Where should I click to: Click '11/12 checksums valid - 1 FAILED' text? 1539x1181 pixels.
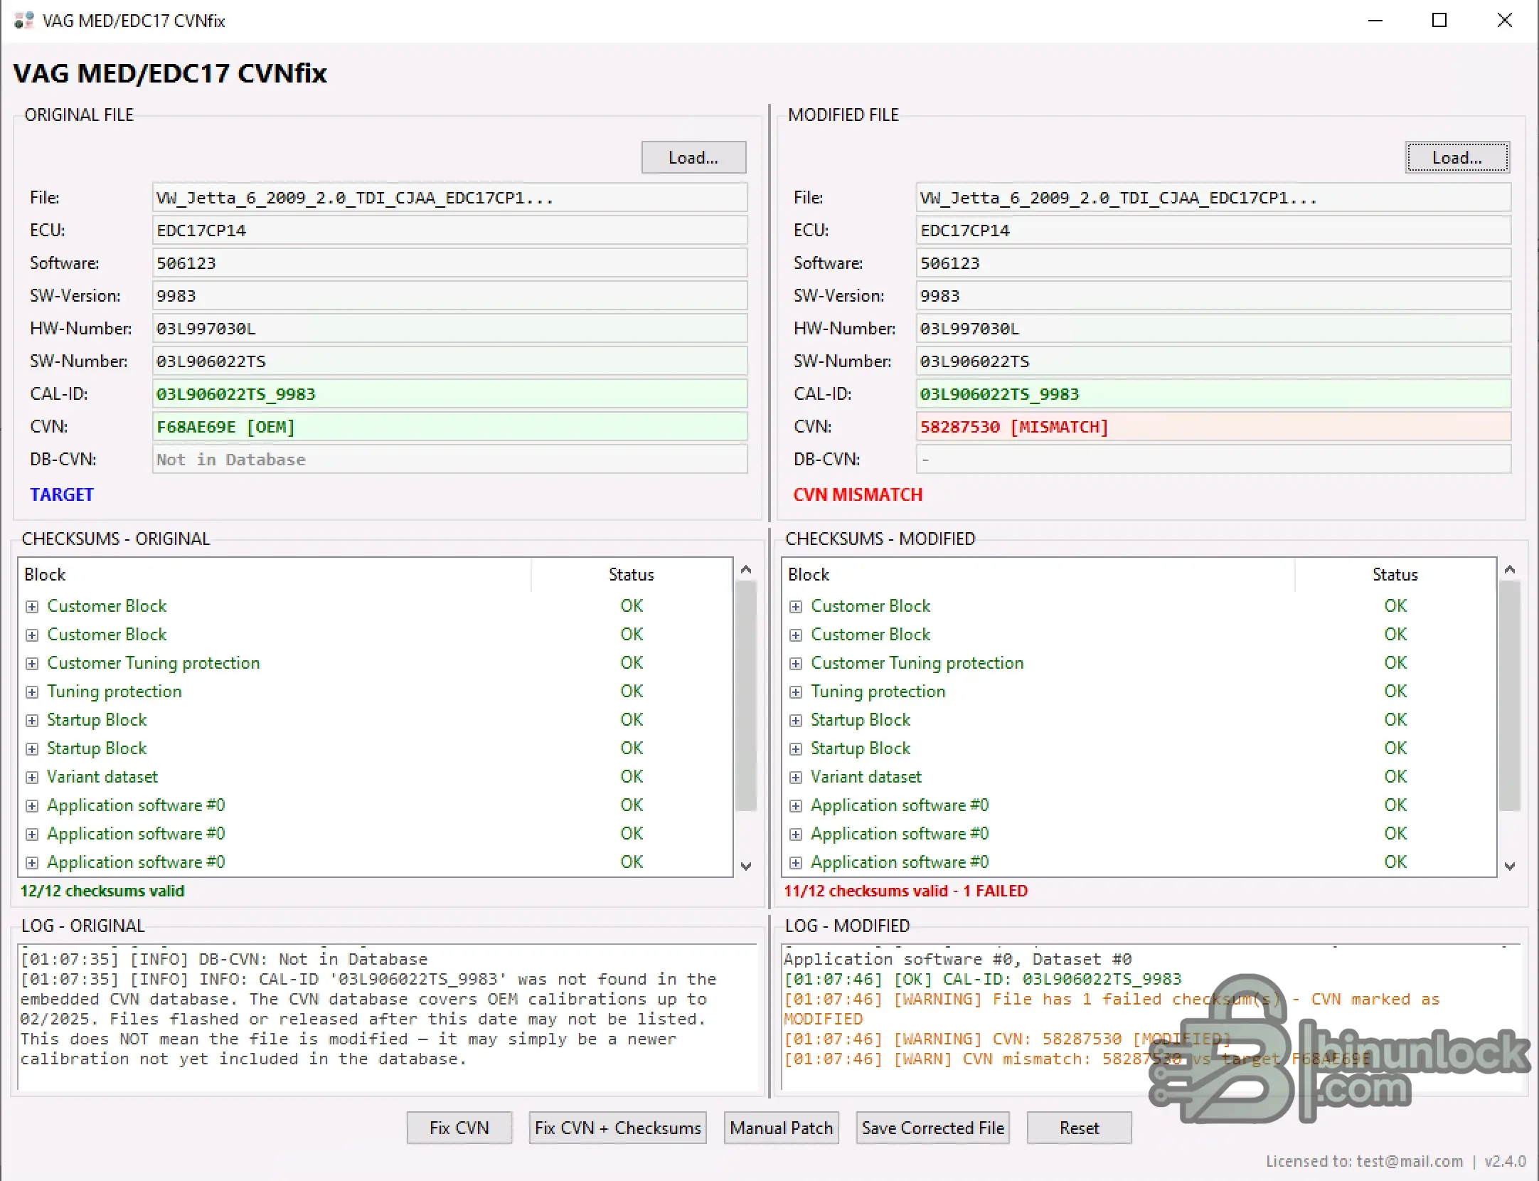click(x=905, y=891)
